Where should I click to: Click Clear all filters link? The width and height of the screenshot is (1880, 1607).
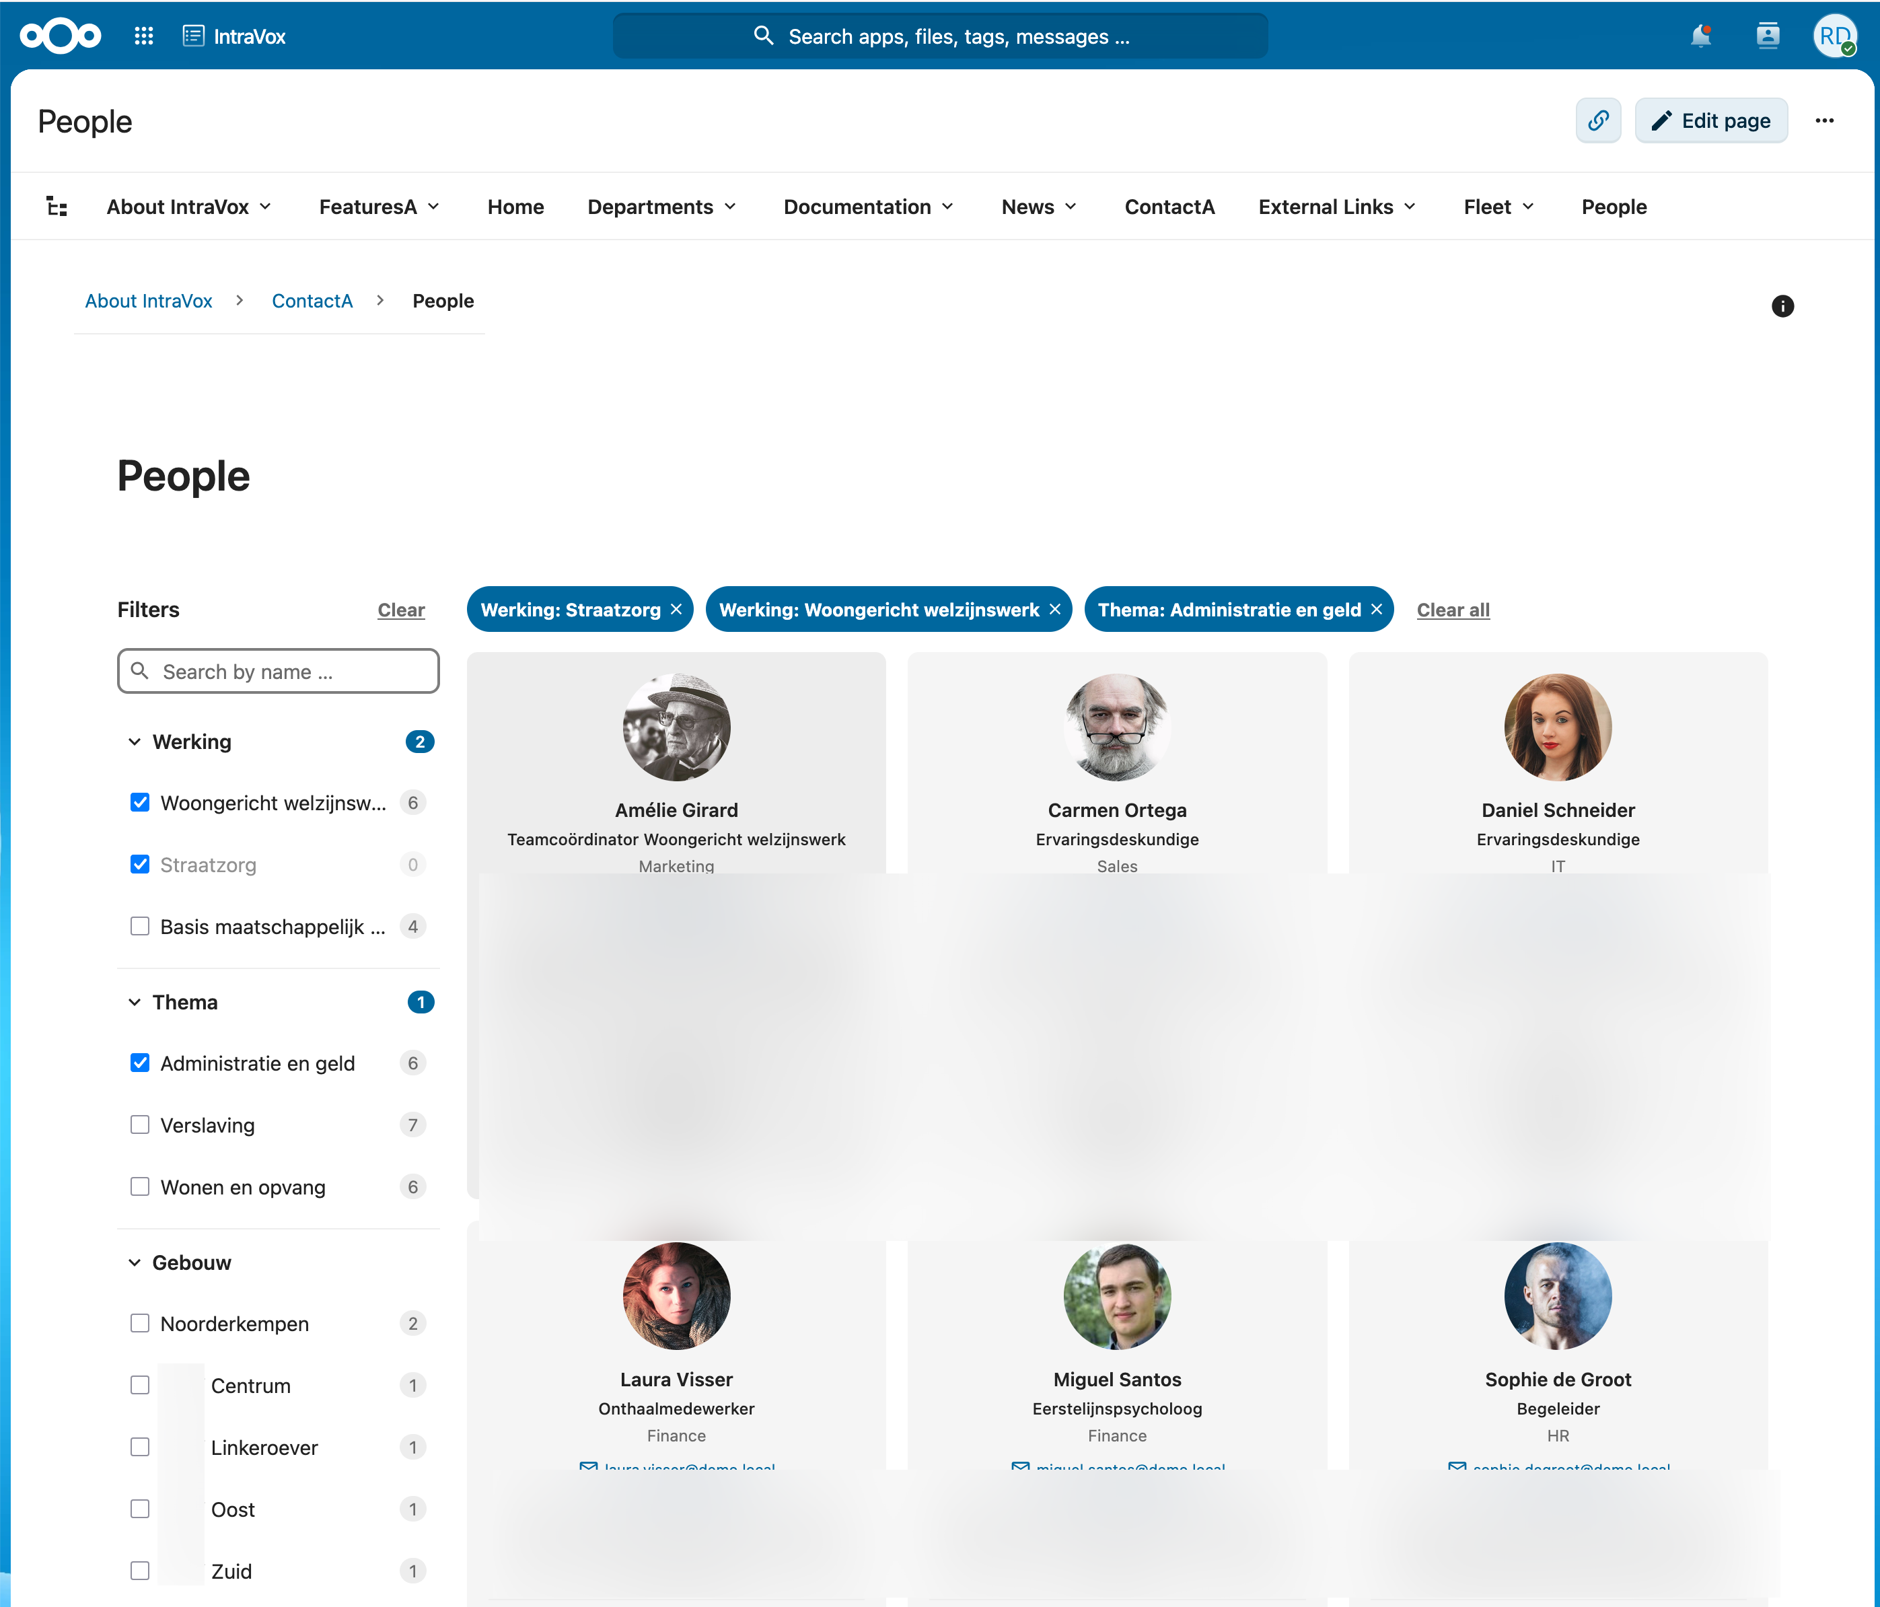(1453, 610)
